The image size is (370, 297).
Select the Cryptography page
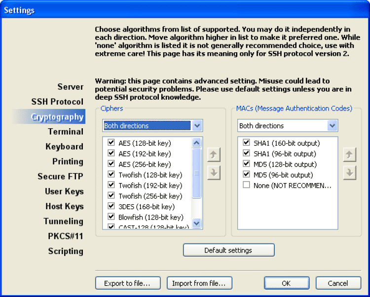tap(49, 116)
